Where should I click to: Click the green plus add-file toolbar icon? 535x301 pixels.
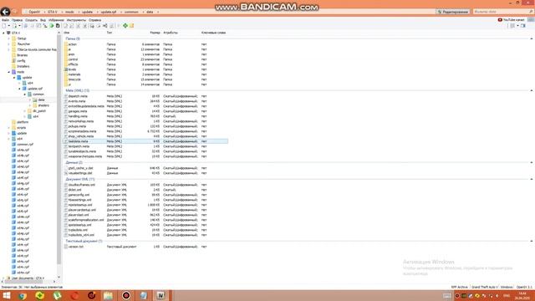point(125,26)
